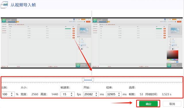184x108 pixels.
Task: Click the 从视频导入帧 dialog title icon
Action: (x=4, y=5)
